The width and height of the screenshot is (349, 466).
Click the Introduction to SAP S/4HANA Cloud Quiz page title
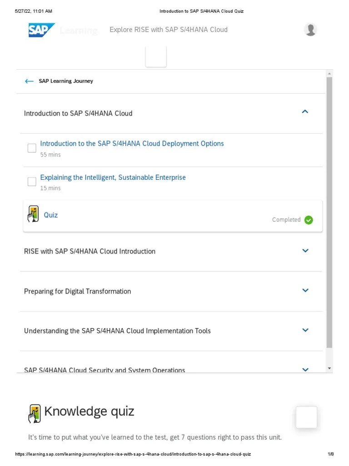point(201,11)
